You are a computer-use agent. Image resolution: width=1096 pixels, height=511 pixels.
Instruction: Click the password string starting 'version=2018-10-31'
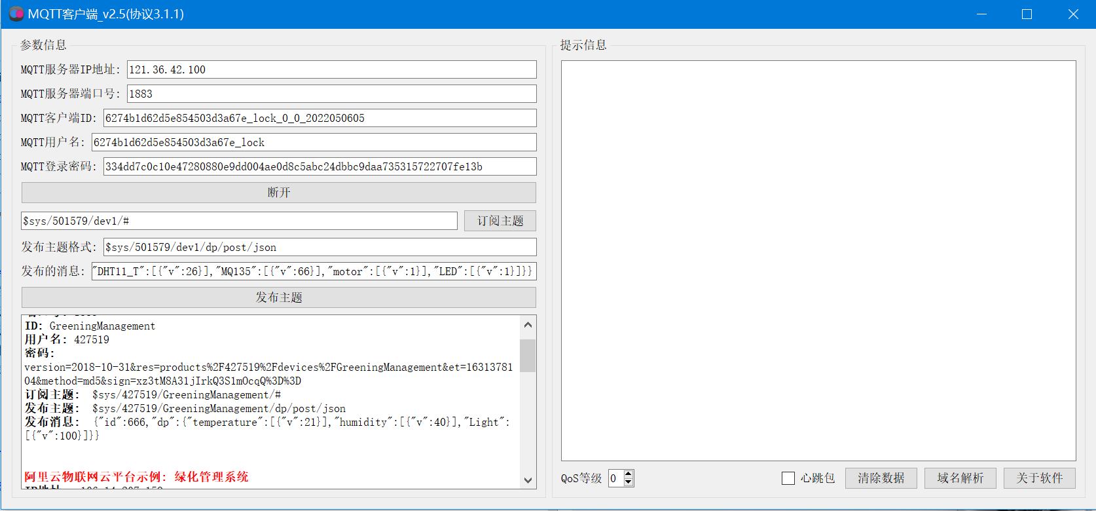[268, 374]
